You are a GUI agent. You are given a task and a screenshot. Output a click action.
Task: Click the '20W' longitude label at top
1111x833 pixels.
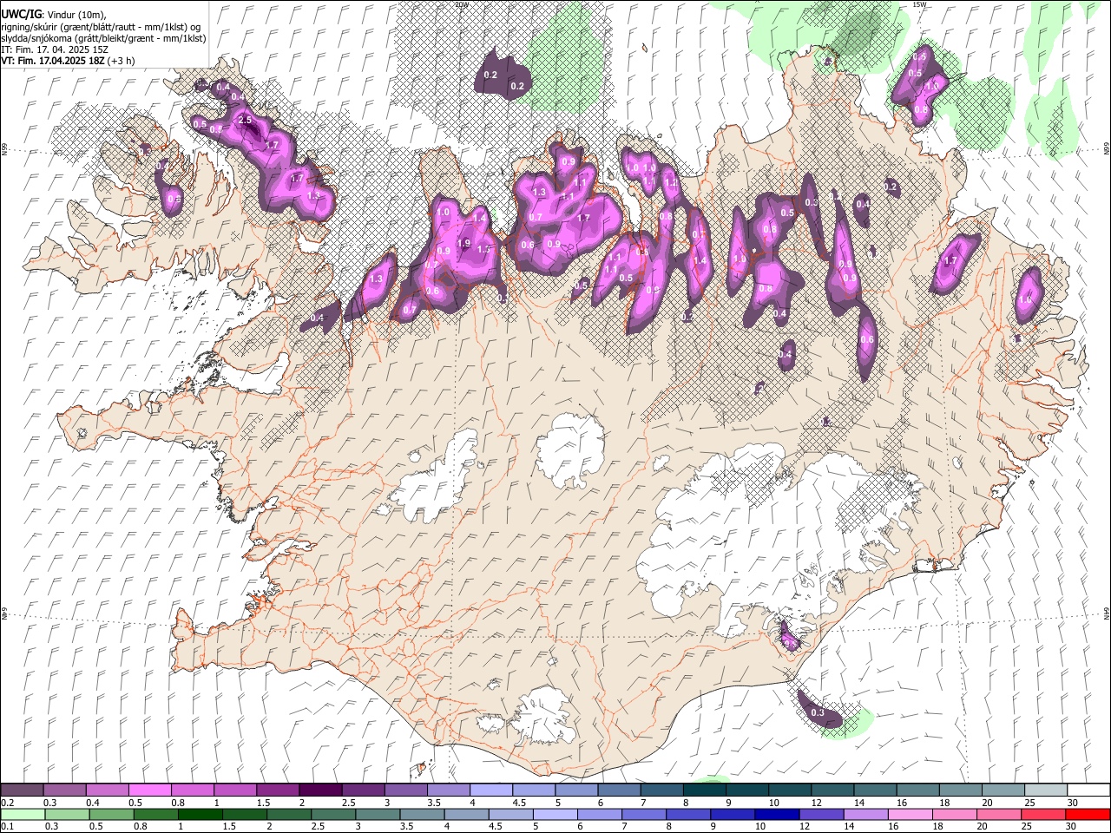click(x=462, y=4)
